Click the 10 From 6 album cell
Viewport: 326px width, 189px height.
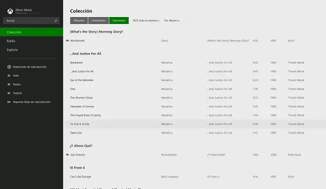point(213,176)
